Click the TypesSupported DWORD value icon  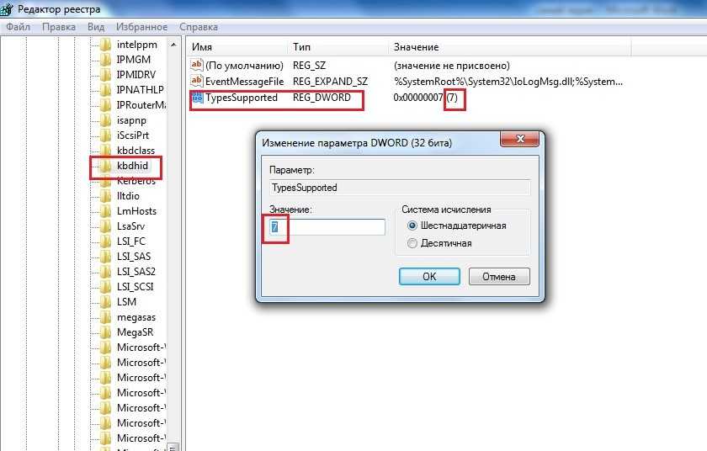tap(197, 98)
